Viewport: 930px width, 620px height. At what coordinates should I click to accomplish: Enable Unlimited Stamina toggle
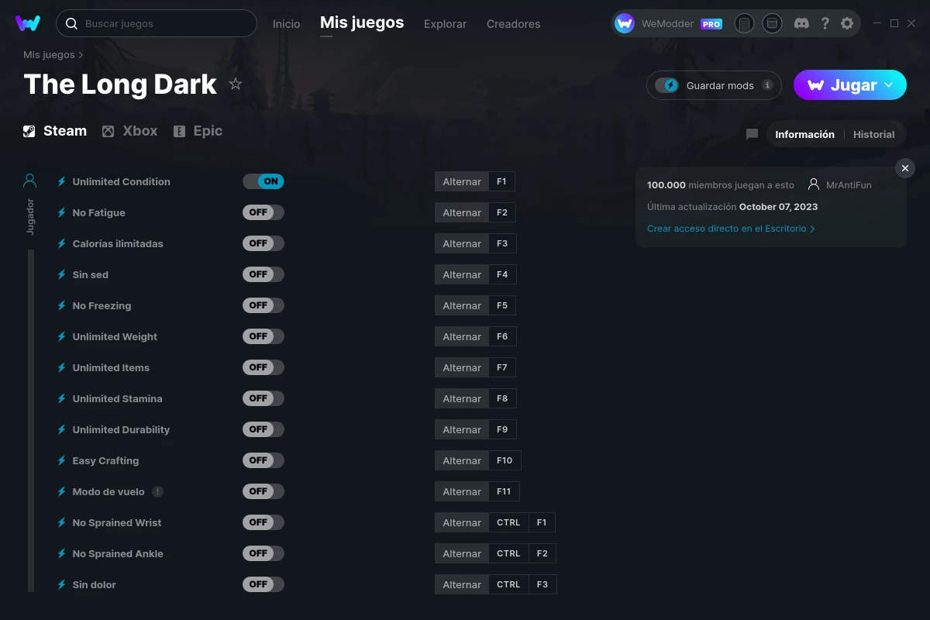click(263, 398)
